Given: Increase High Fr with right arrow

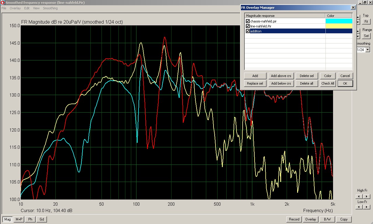Looking at the screenshot, I should 367,197.
